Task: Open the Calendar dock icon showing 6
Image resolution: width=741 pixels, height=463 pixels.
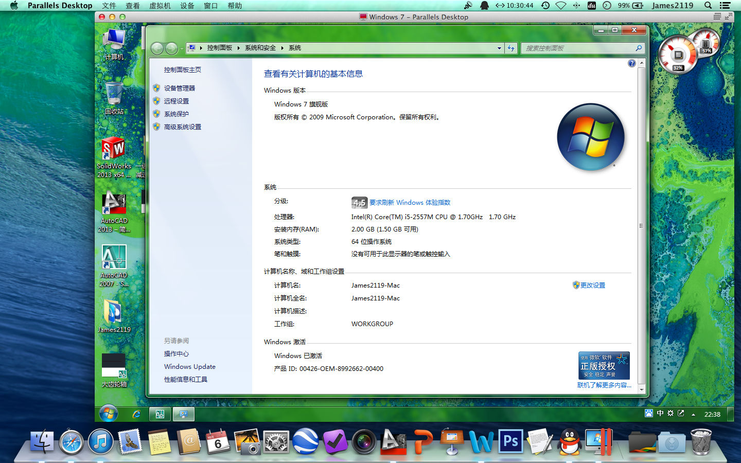Action: (218, 441)
